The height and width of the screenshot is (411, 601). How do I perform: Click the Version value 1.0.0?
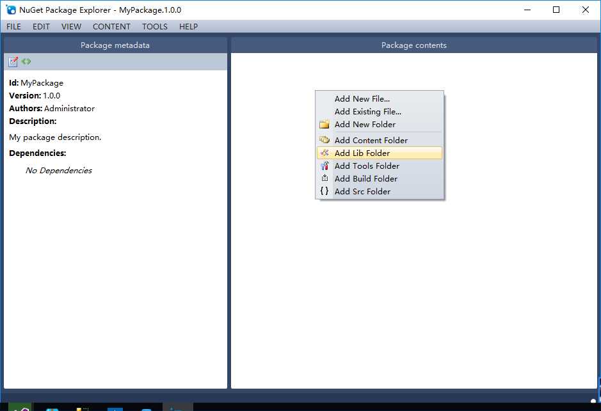(51, 96)
